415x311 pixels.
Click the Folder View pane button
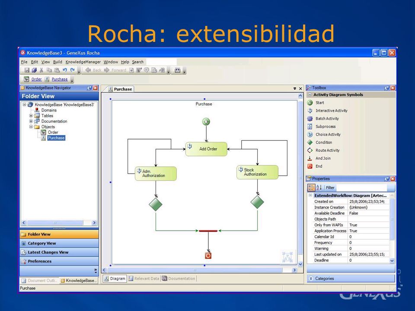59,234
